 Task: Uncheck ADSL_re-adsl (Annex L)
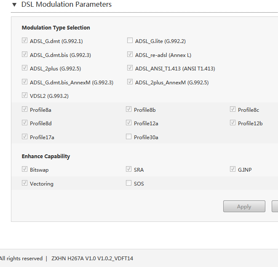(130, 54)
